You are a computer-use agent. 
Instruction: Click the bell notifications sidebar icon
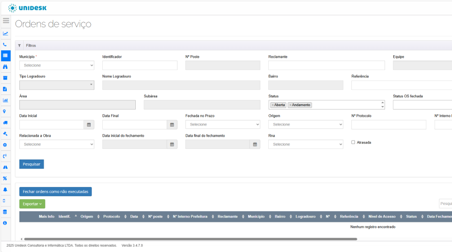(x=5, y=189)
